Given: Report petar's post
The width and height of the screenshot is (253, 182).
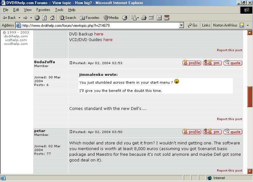Looking at the screenshot, I should click(230, 170).
